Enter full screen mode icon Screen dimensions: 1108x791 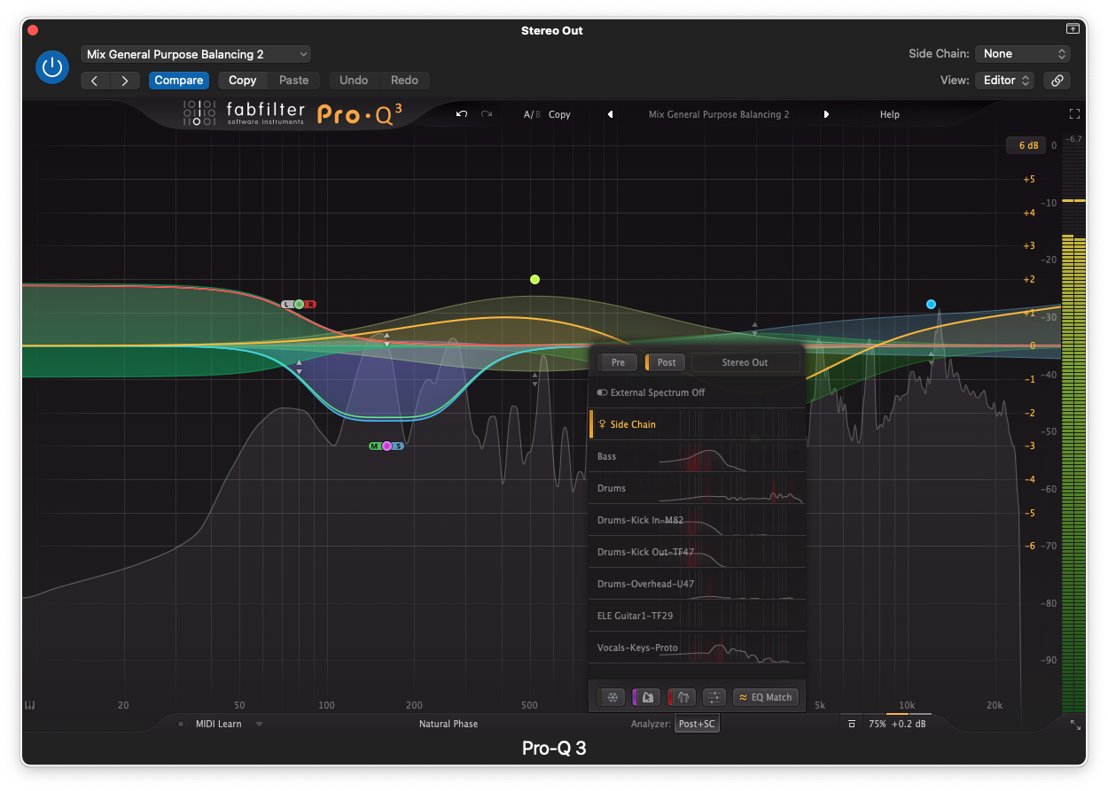(1074, 114)
